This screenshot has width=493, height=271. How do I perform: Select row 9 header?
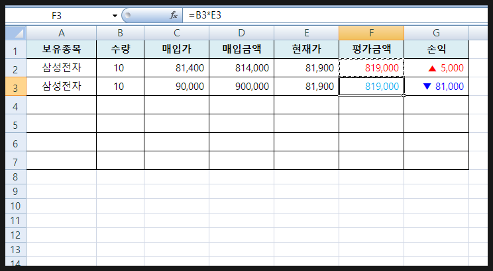(16, 191)
